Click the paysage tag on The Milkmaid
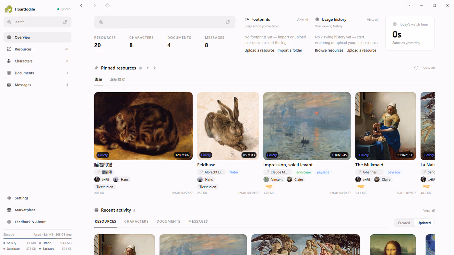 [394, 172]
